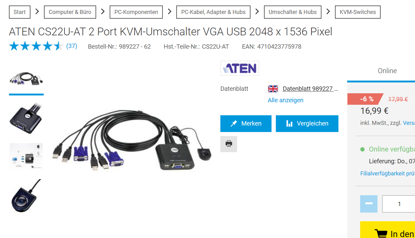Decrease quantity with the minus button

coord(369,204)
